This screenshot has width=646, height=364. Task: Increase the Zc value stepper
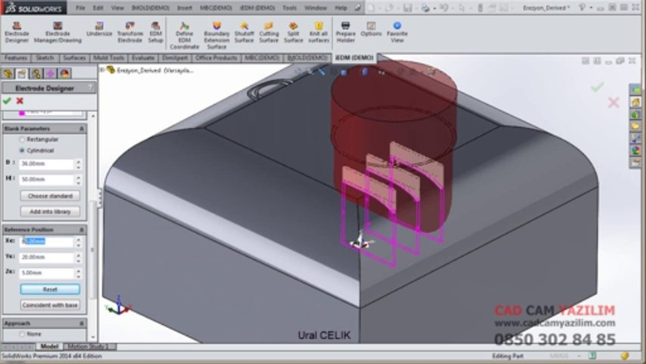pos(78,270)
